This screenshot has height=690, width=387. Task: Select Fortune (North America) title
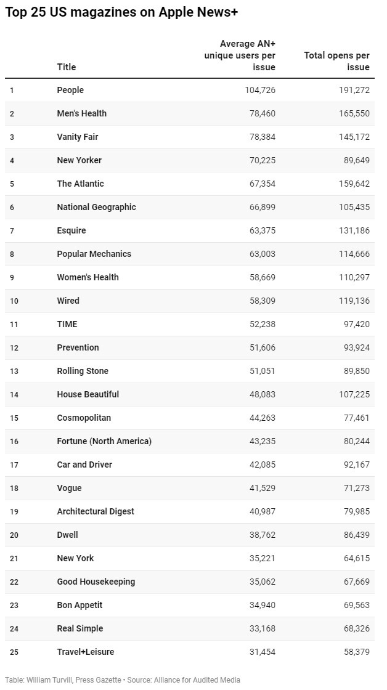coord(104,441)
